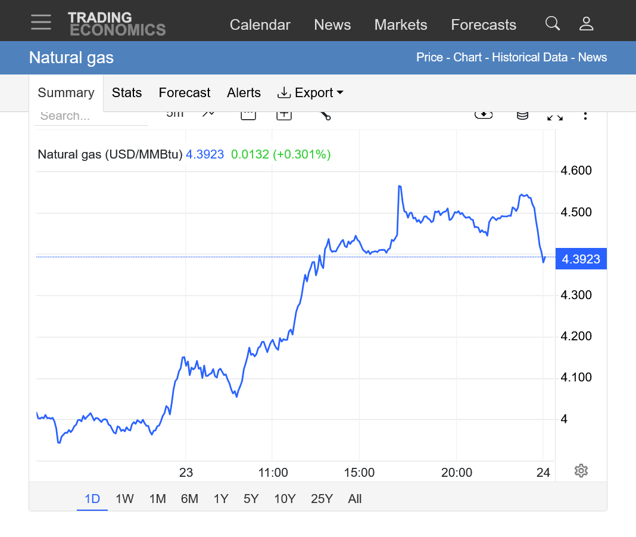
Task: Open the Alerts tab
Action: tap(244, 93)
